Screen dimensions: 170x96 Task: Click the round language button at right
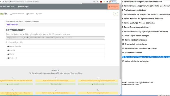click(116, 14)
